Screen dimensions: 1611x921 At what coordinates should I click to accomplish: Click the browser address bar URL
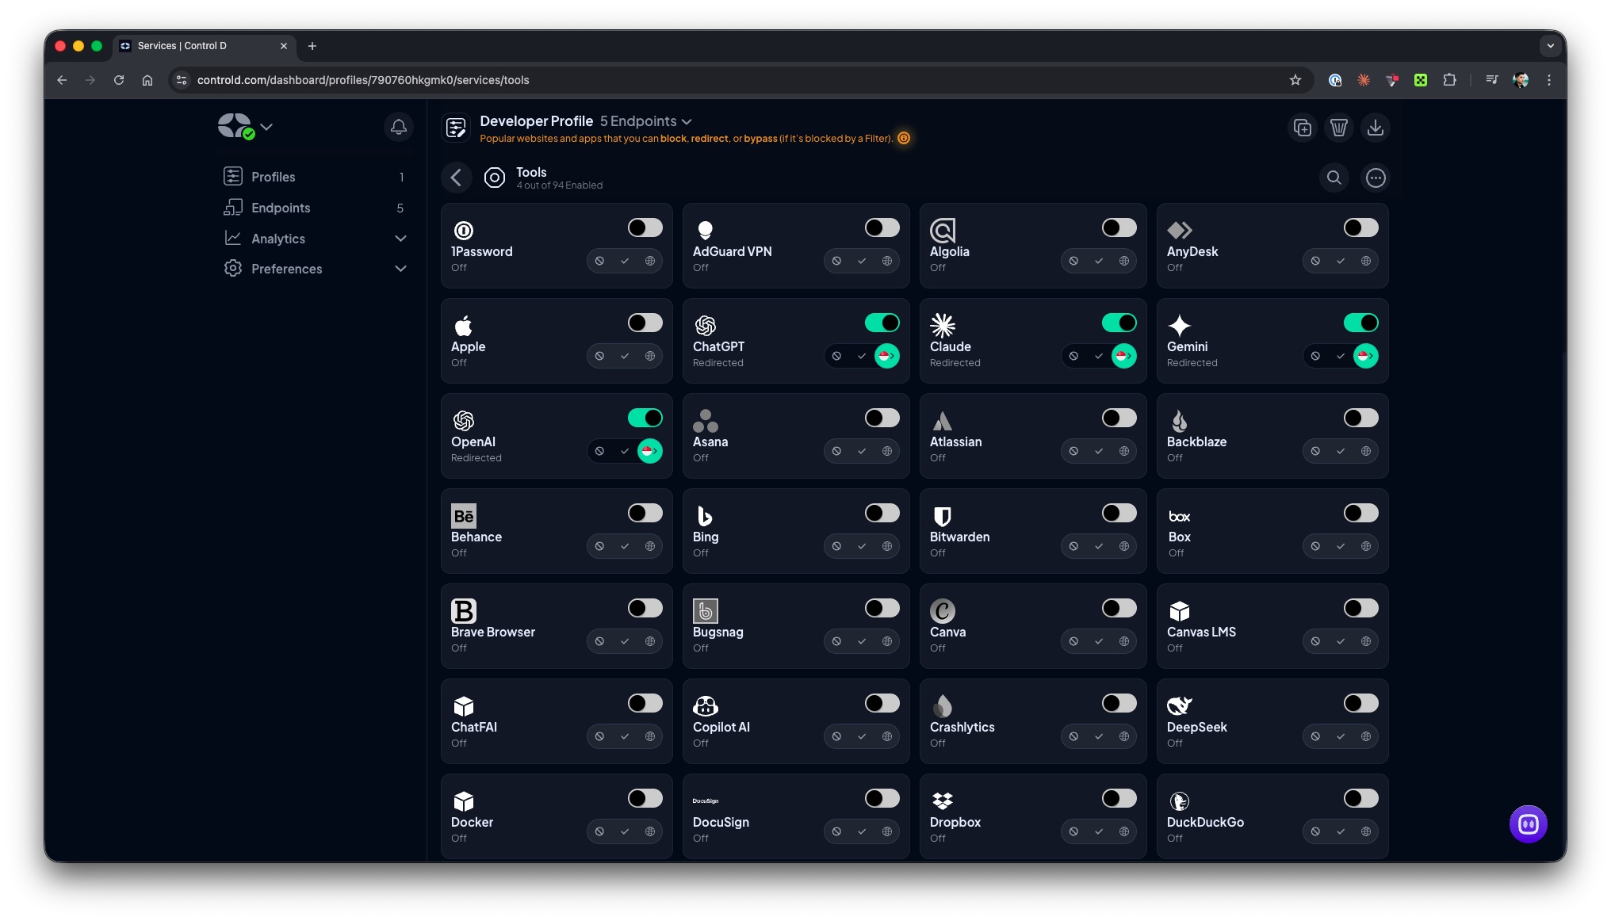(x=363, y=80)
